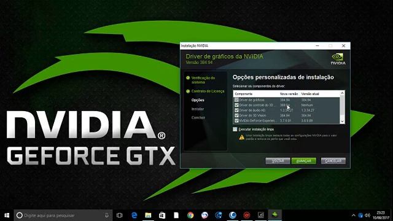Screen dimensions: 393x221
Task: Select the Verificação do sistema step
Action: (203, 80)
